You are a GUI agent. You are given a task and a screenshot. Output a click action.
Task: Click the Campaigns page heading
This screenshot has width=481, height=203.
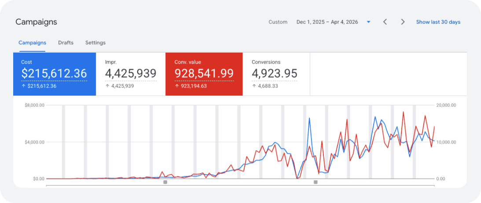click(36, 22)
